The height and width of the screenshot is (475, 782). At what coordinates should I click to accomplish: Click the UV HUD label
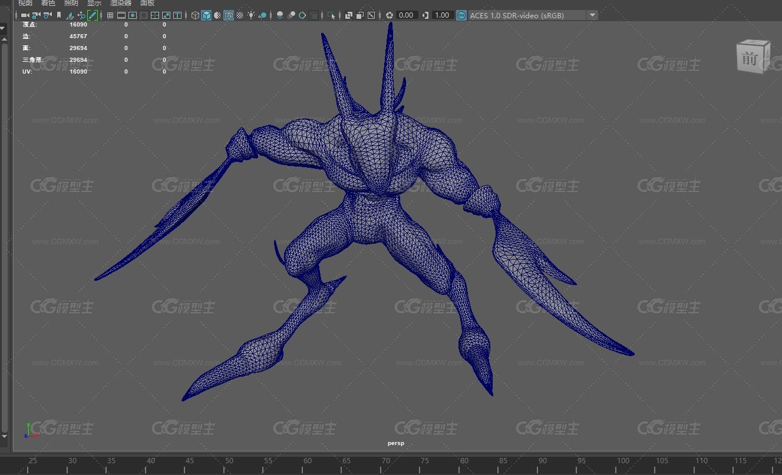pyautogui.click(x=27, y=72)
